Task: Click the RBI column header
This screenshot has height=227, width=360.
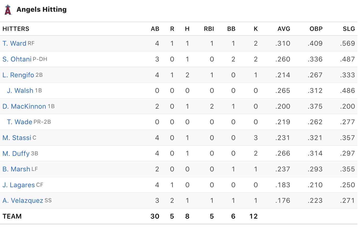Action: 209,29
